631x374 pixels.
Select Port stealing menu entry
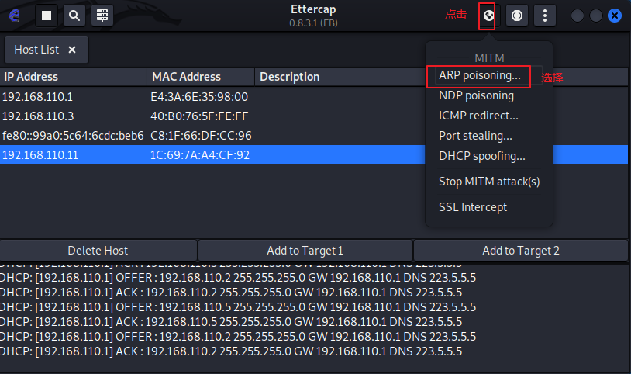[x=475, y=136]
